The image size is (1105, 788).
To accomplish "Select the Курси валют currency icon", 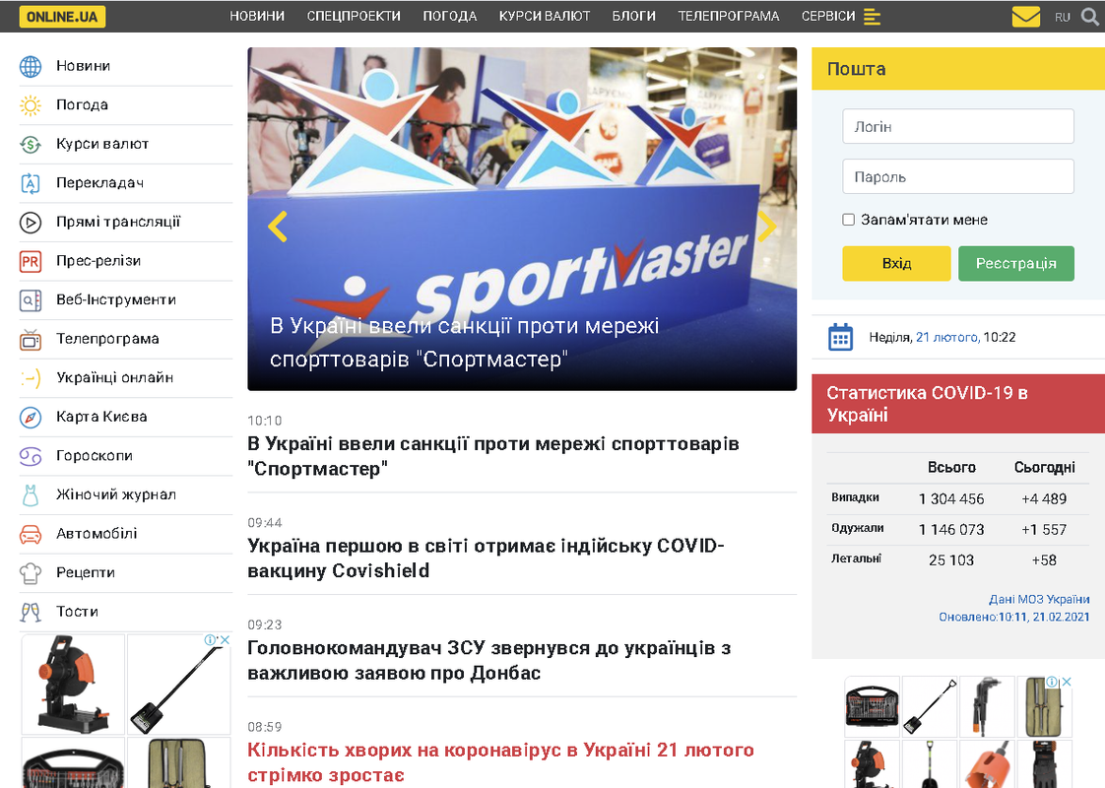I will point(31,145).
